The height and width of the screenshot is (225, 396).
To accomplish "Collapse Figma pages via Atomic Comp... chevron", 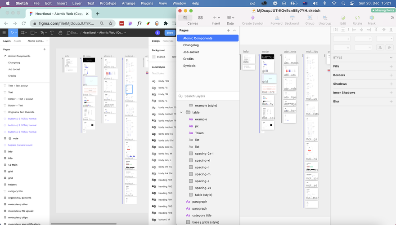I will click(x=47, y=41).
